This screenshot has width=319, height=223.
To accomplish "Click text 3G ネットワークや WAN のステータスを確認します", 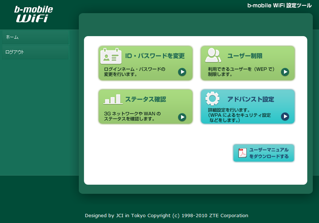I will tap(132, 116).
